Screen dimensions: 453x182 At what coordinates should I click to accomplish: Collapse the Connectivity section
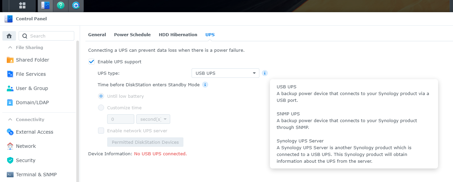pos(10,120)
